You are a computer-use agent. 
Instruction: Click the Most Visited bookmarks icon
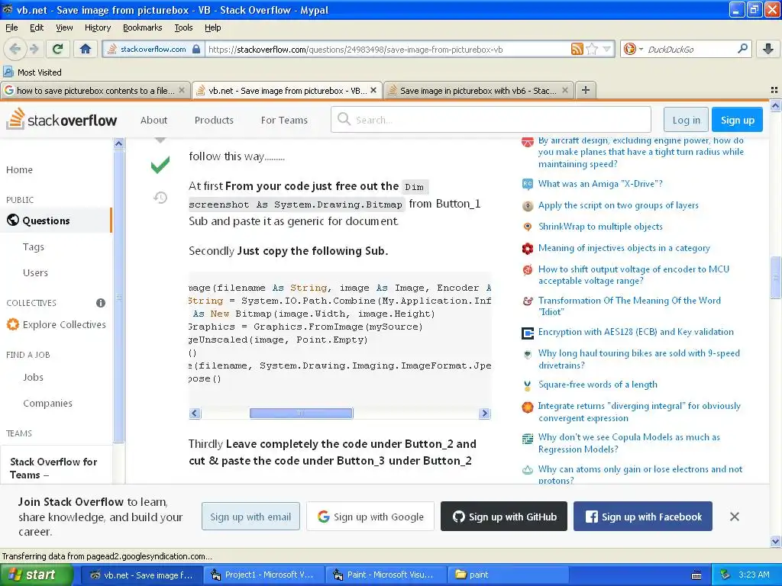tap(8, 72)
